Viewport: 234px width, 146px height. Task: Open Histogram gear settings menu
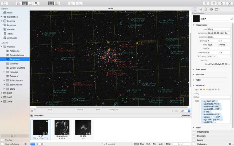pos(230,144)
